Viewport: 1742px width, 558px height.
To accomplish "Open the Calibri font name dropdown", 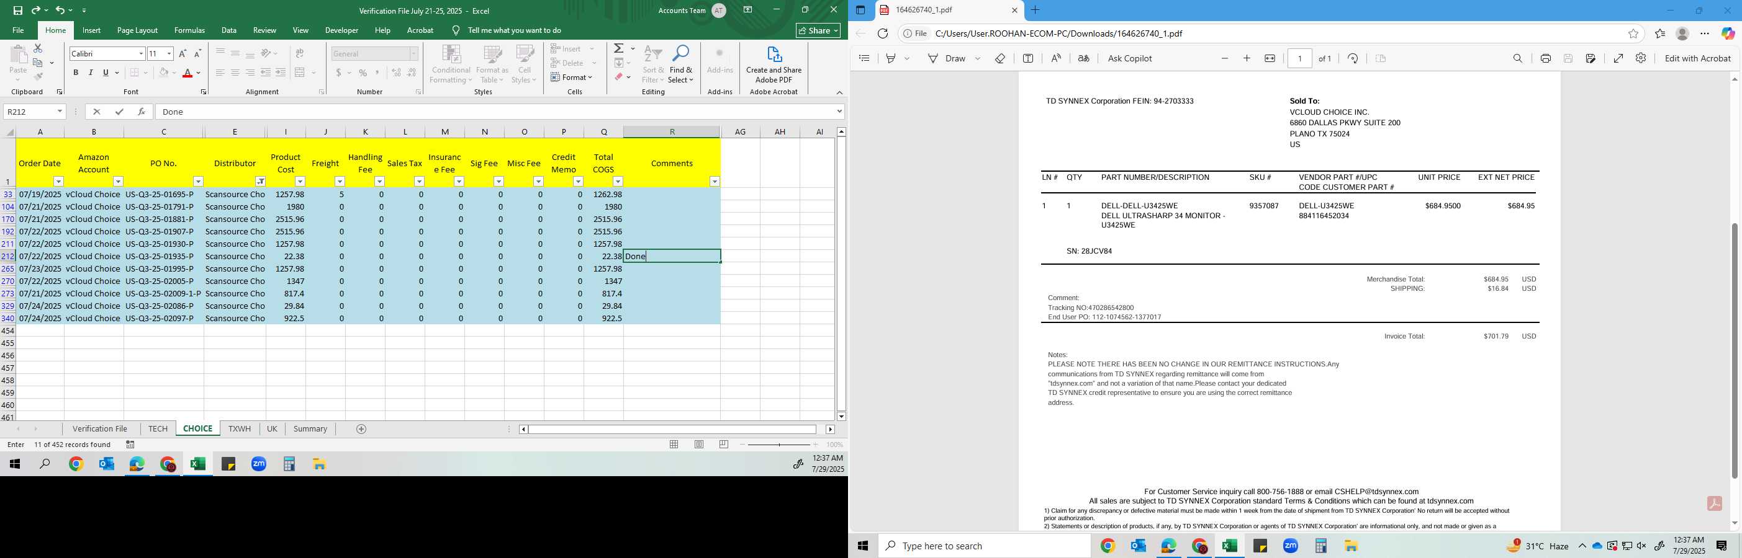I will (x=142, y=53).
